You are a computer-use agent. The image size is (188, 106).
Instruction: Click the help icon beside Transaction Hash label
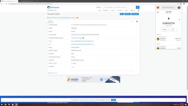click(49, 25)
